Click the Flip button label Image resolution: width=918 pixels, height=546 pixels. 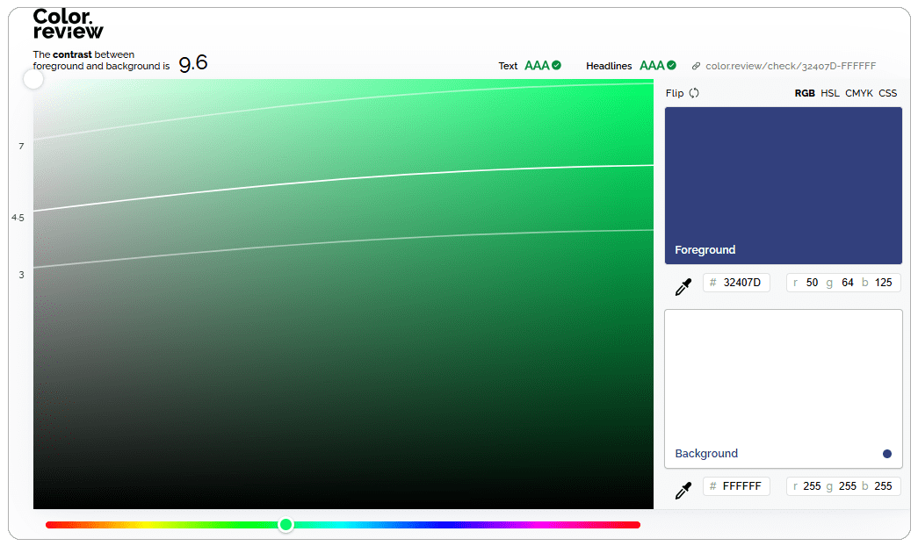(675, 93)
